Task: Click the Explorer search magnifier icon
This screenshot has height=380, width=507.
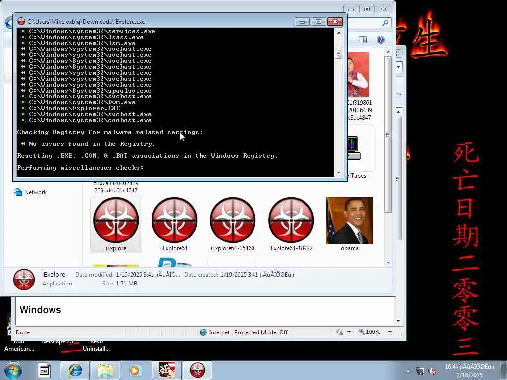Action: pyautogui.click(x=385, y=23)
